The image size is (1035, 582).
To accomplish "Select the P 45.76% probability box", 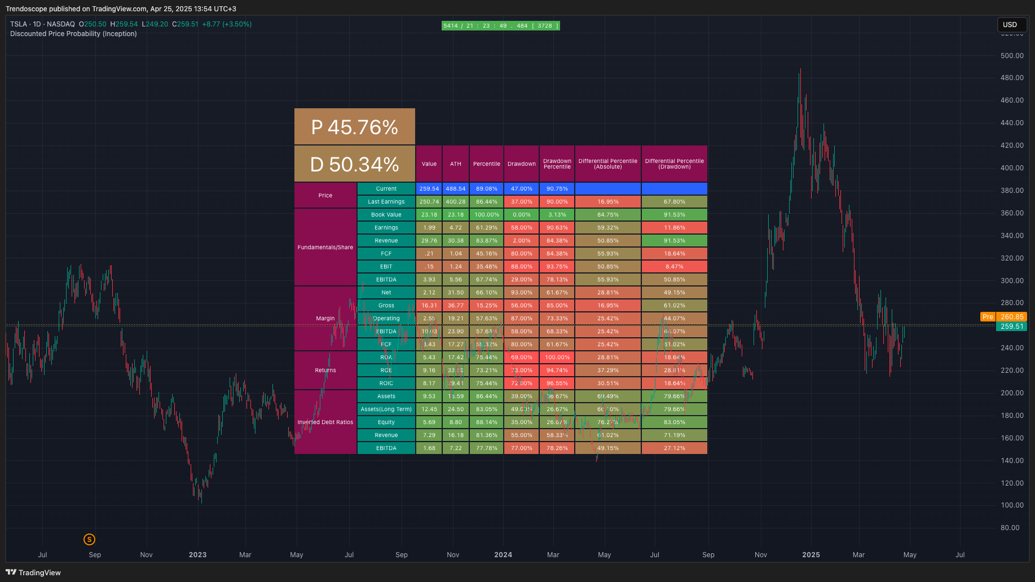I will pyautogui.click(x=355, y=127).
